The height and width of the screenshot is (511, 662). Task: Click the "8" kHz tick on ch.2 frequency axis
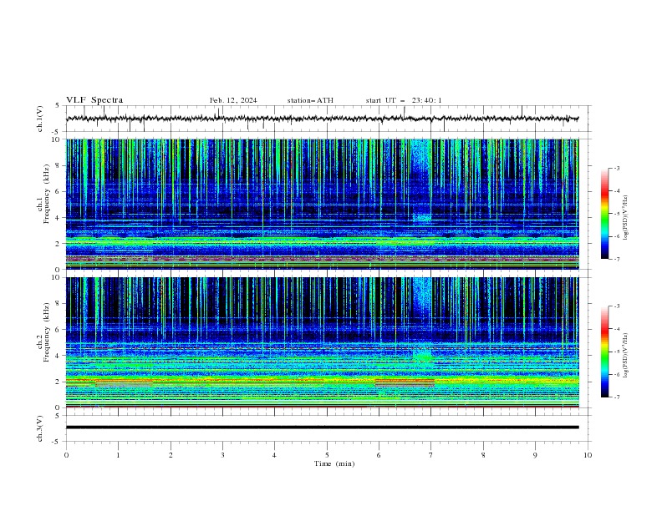click(58, 304)
